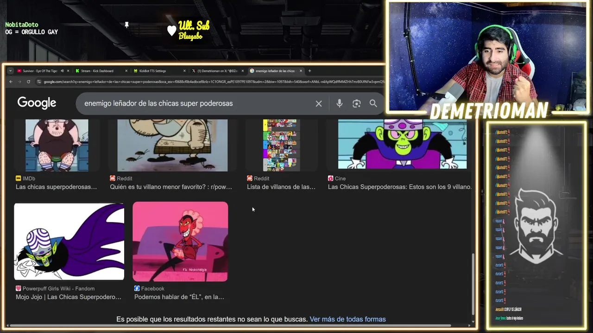Go to Google homepage via logo

coord(37,103)
